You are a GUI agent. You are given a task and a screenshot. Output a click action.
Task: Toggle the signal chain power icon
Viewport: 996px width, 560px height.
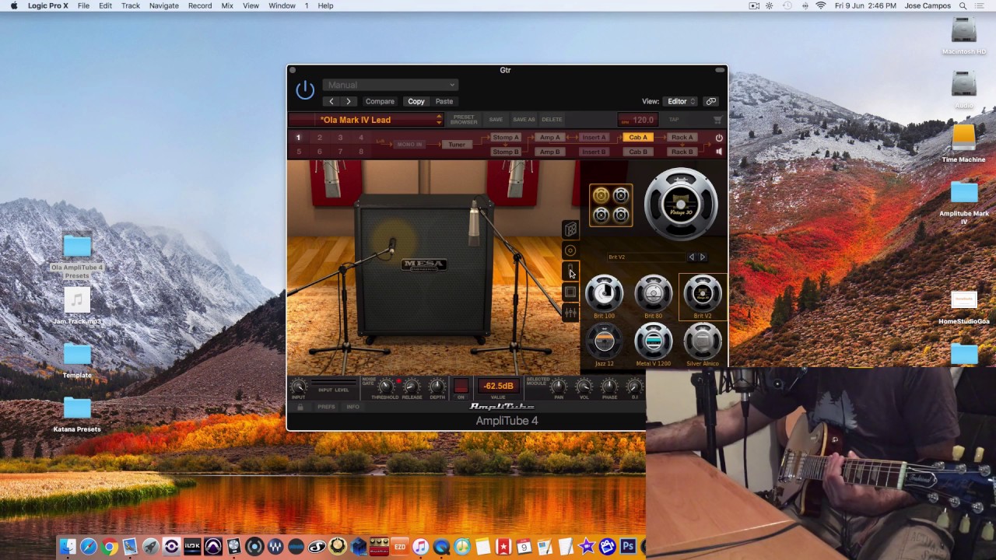tap(718, 138)
